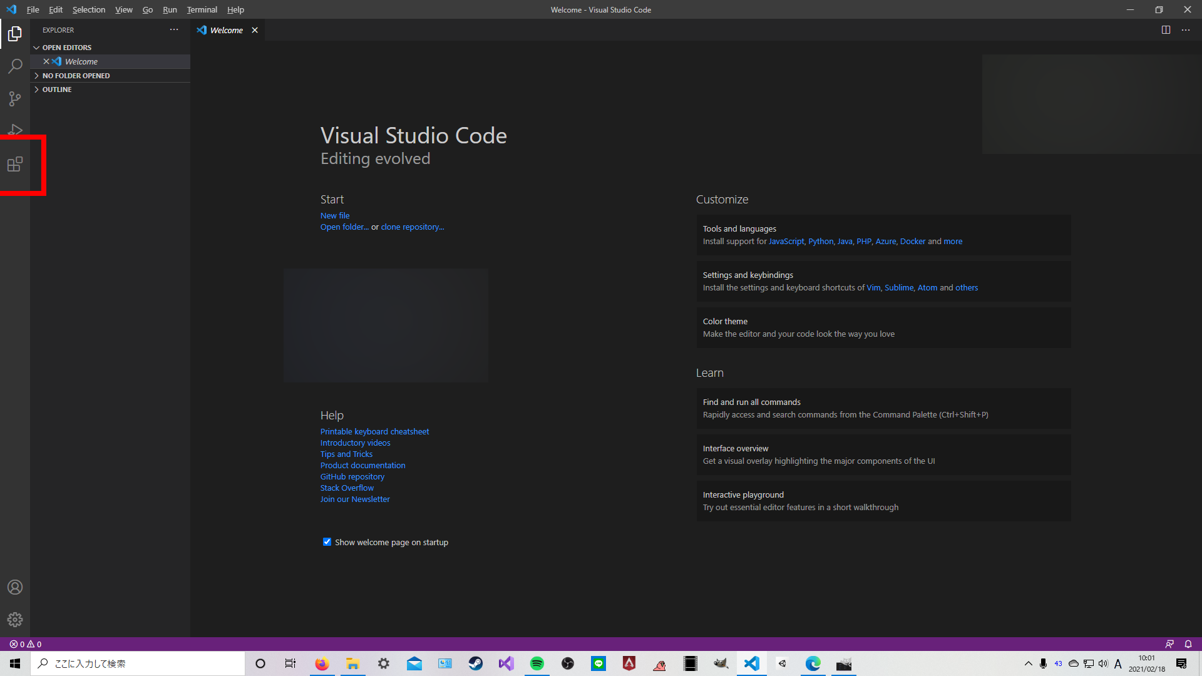Launch Spotify from the taskbar
This screenshot has width=1202, height=676.
click(x=537, y=663)
